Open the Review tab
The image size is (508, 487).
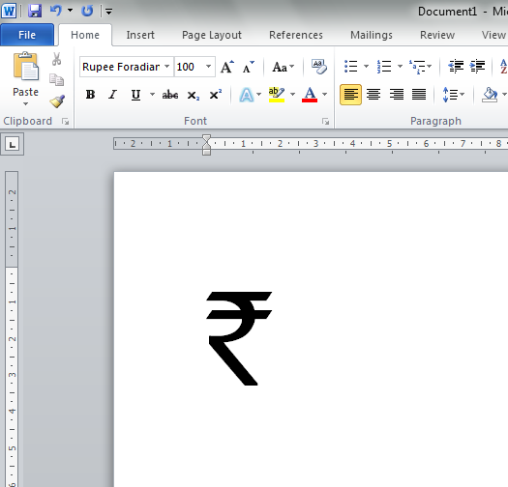[x=437, y=35]
